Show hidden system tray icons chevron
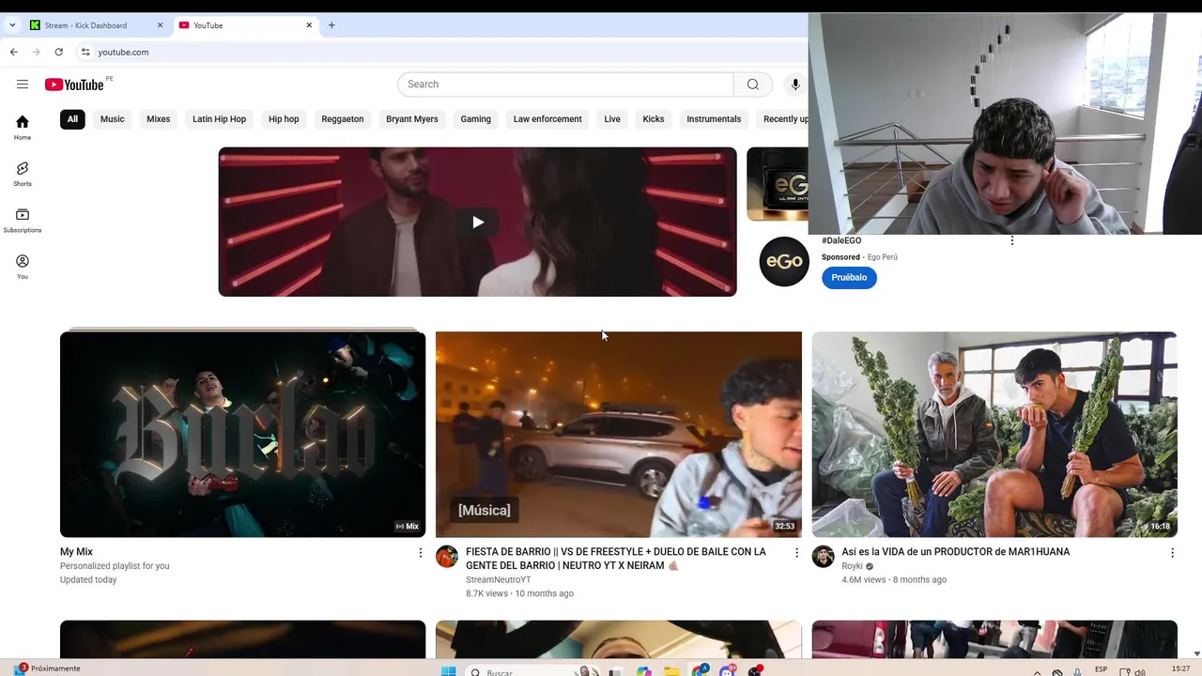Image resolution: width=1202 pixels, height=676 pixels. point(1037,671)
